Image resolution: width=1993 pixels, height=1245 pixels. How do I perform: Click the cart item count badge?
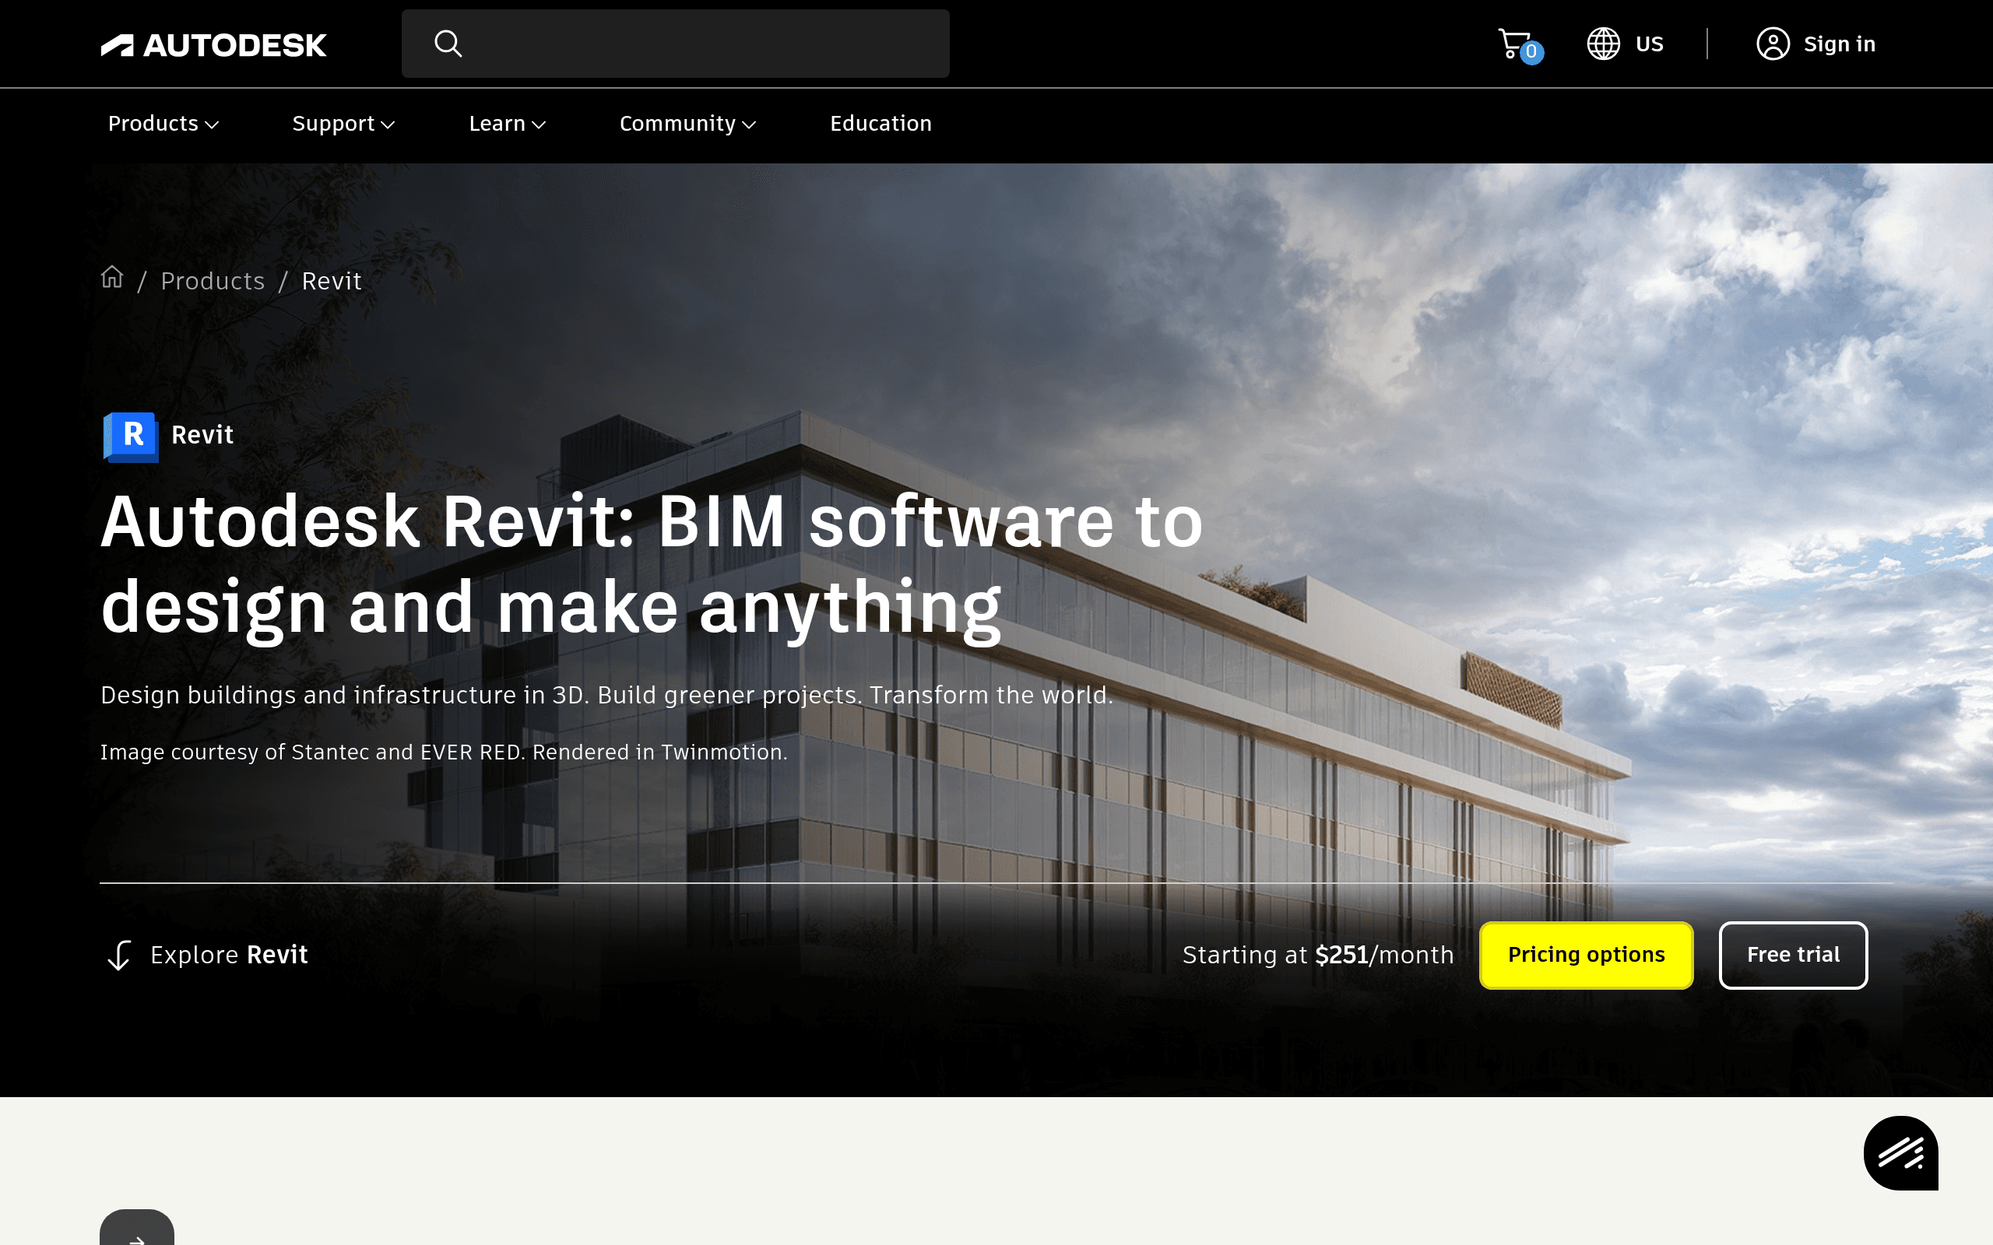tap(1531, 52)
